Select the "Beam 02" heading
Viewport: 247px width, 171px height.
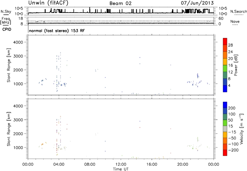coord(120,3)
